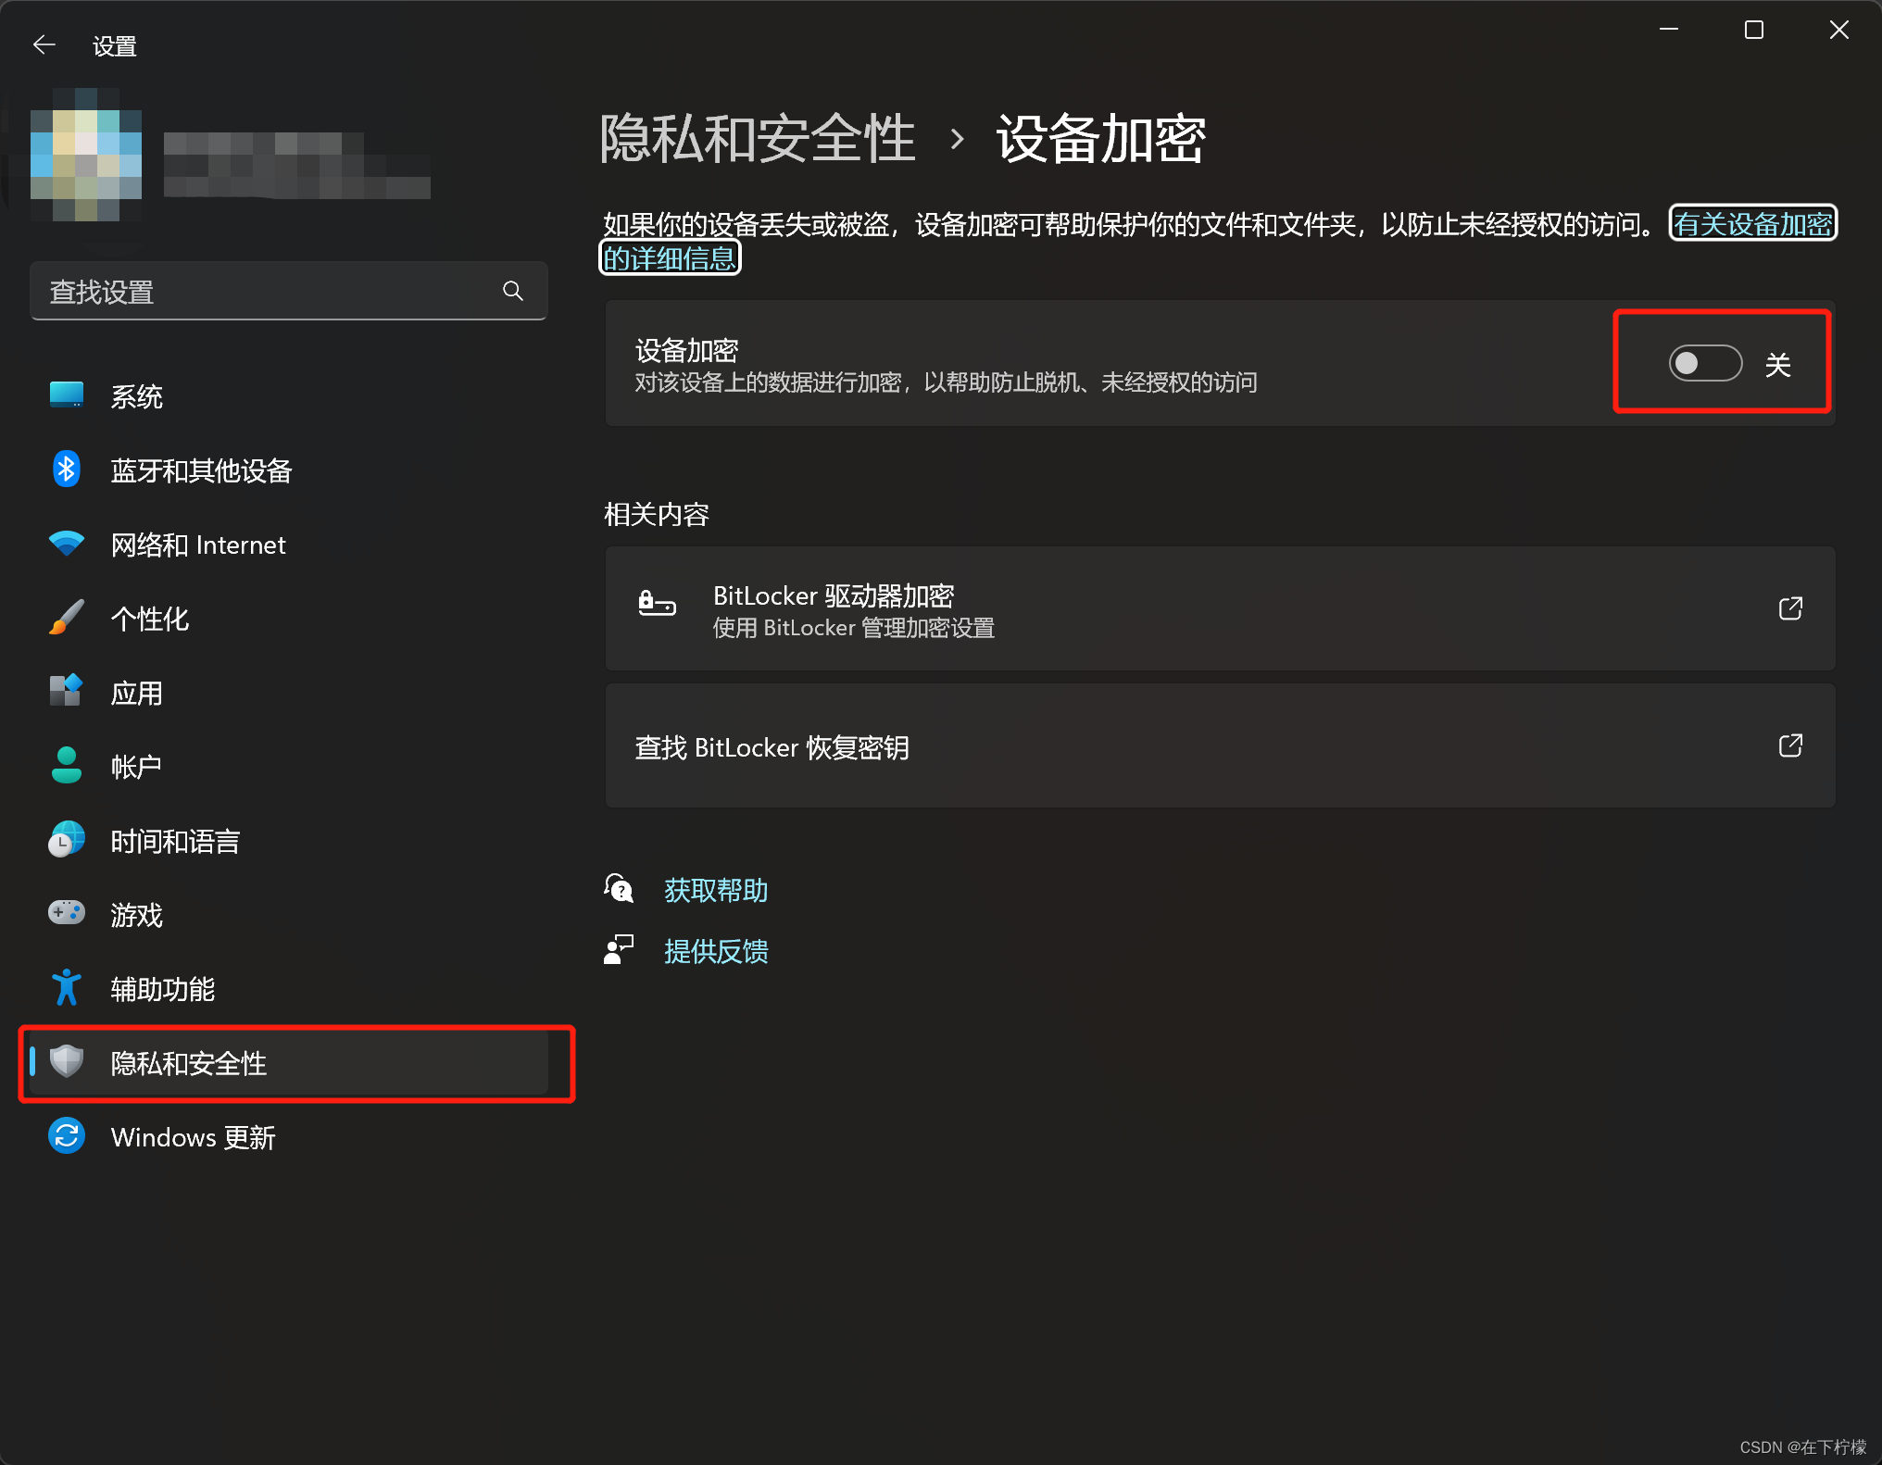Open 有关设备加密的详细信息 link
1882x1465 pixels.
click(1752, 224)
